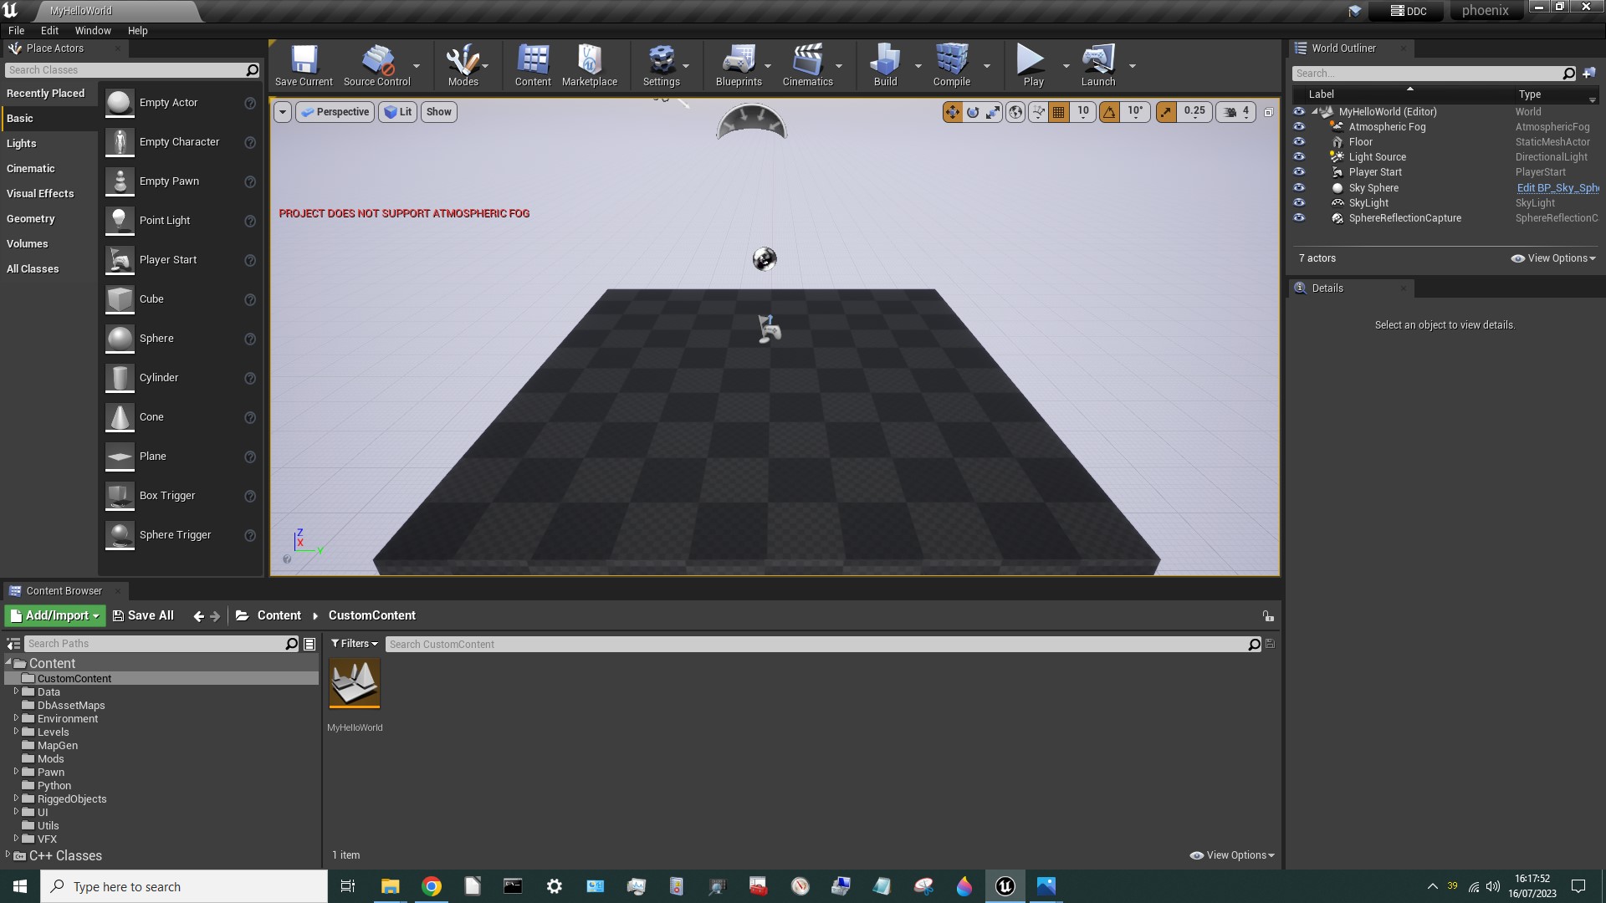
Task: Select the translate gizmo tool in the viewport
Action: click(x=953, y=112)
